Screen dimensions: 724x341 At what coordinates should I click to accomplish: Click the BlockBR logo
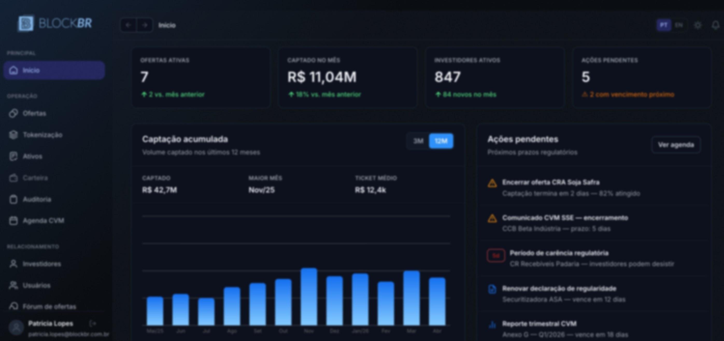[x=55, y=23]
